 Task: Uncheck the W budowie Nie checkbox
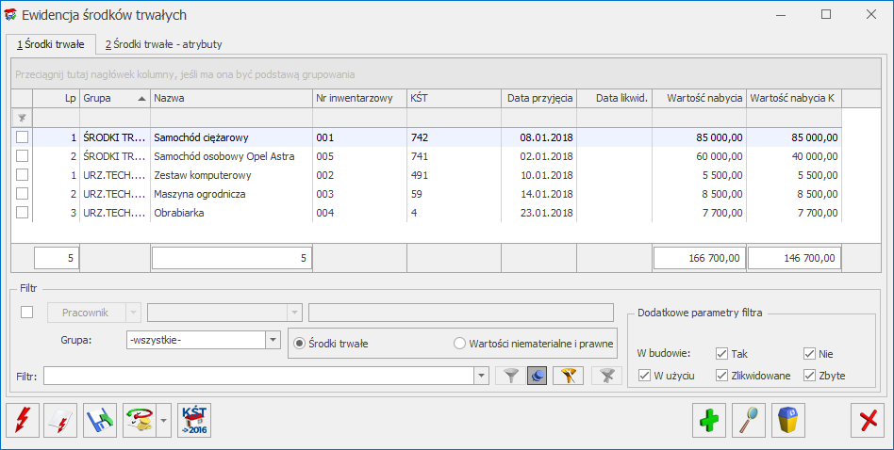click(x=810, y=354)
